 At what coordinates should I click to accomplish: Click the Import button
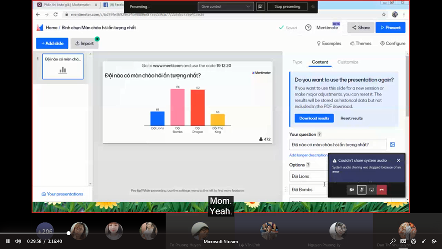click(84, 44)
